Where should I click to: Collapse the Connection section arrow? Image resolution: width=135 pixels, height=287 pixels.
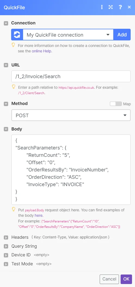tap(6, 23)
